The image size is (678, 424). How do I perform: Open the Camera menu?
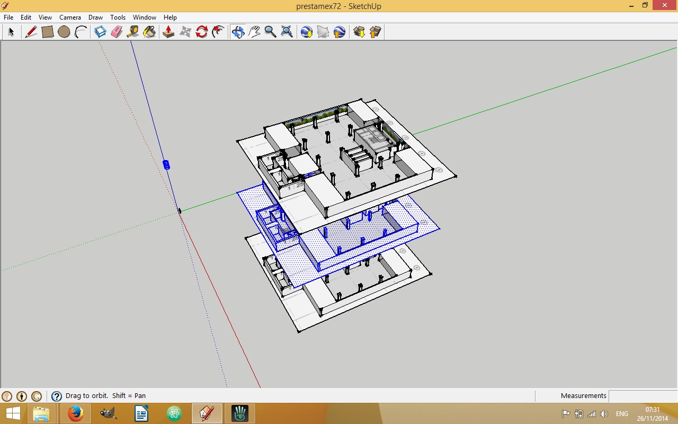[x=70, y=17]
